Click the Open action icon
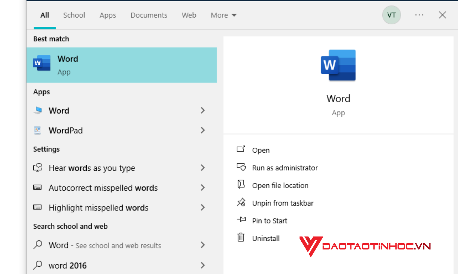 point(241,149)
